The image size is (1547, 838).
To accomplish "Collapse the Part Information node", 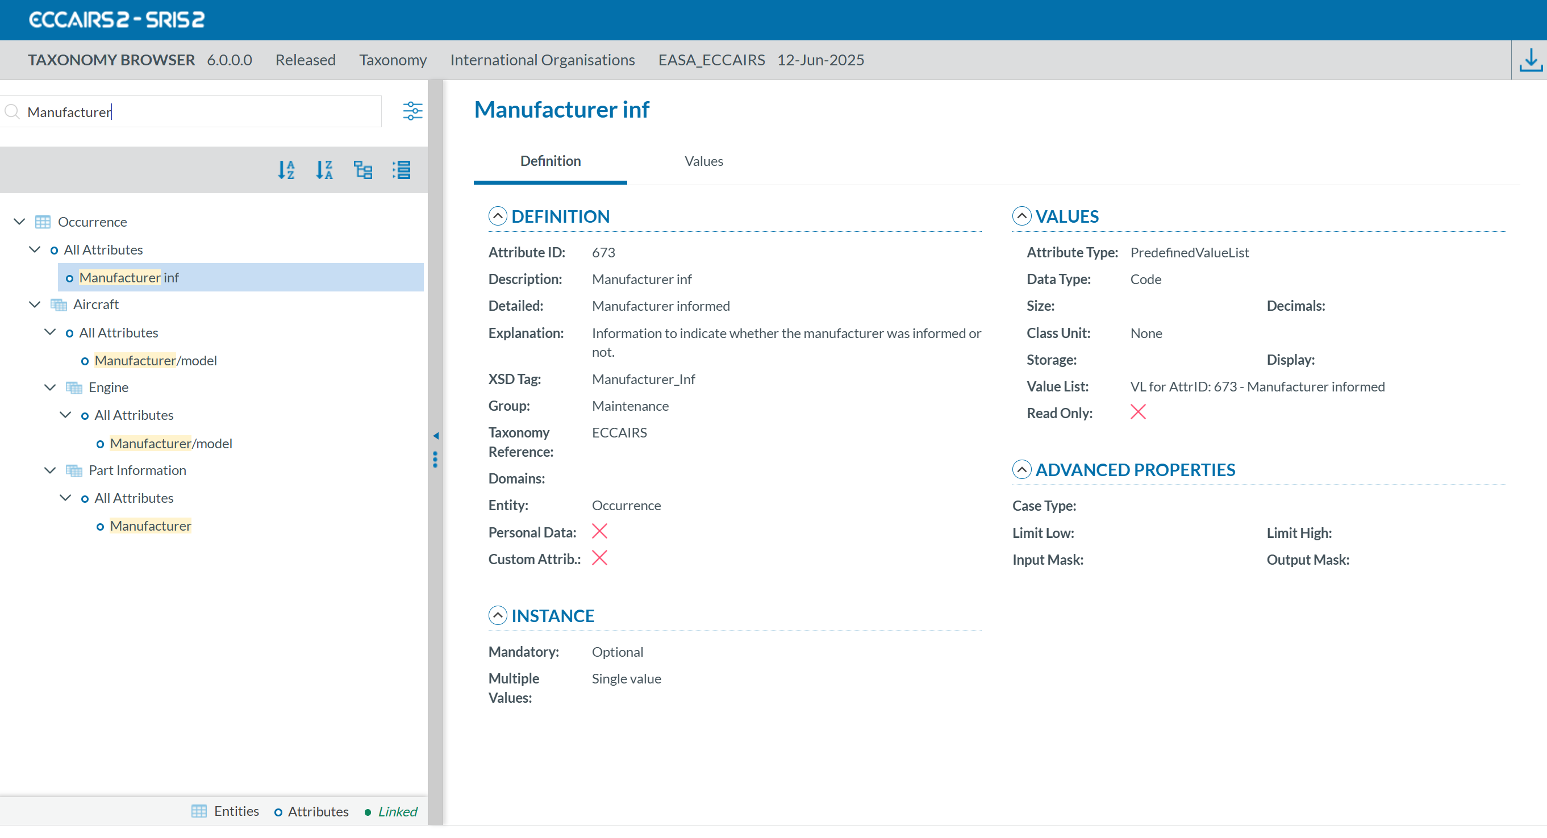I will [51, 470].
